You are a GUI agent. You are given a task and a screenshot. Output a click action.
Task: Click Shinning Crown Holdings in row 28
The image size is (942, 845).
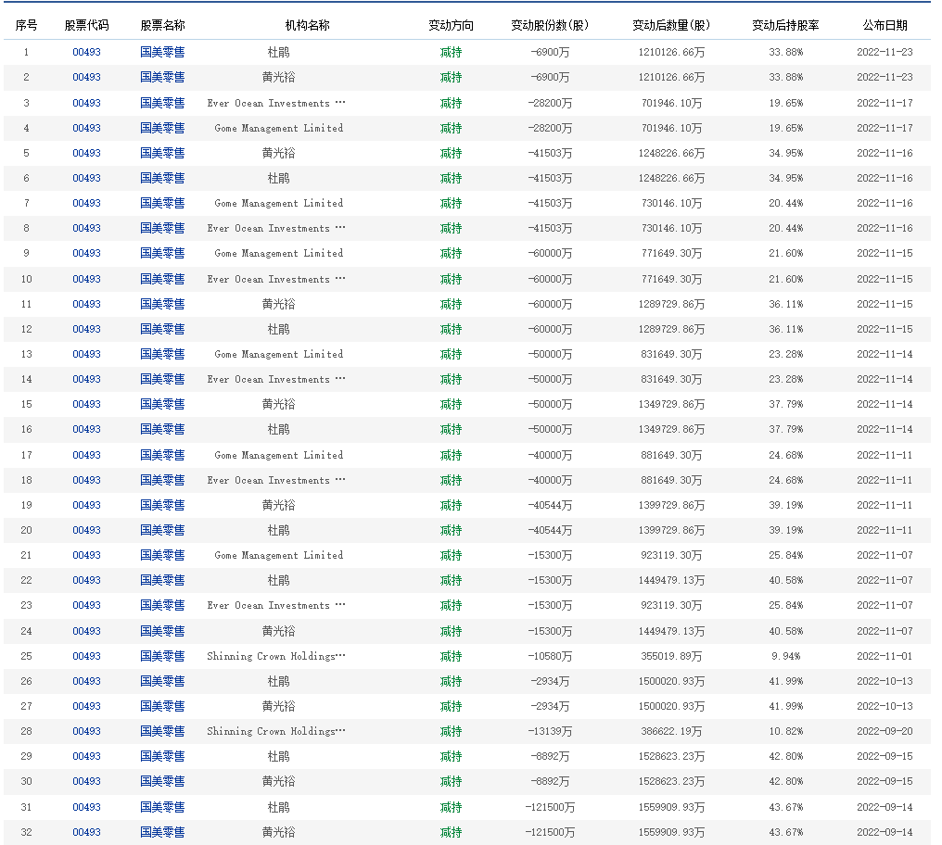click(276, 731)
